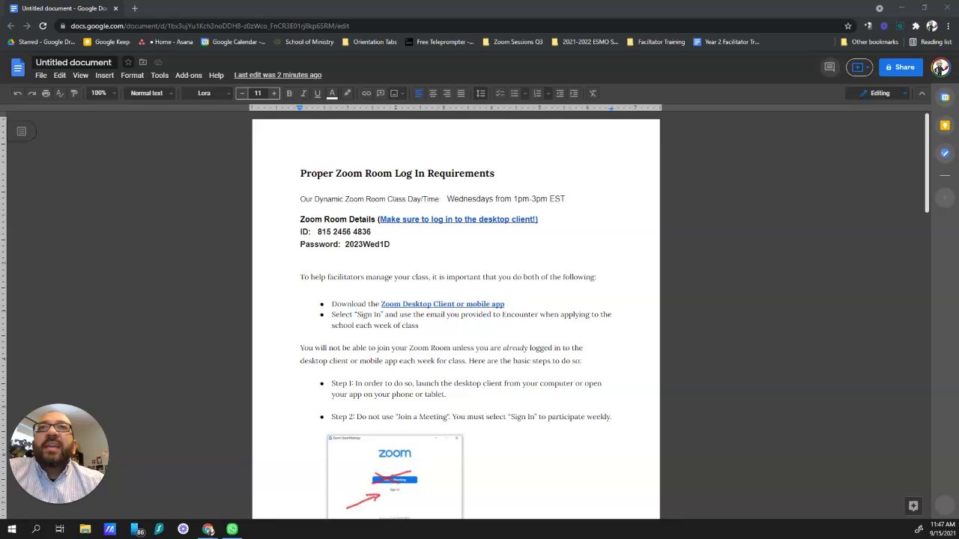This screenshot has width=959, height=539.
Task: Open the Chrome extensions puzzle icon
Action: click(x=916, y=26)
